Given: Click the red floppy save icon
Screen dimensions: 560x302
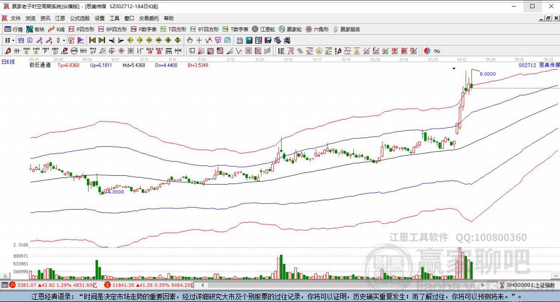Looking at the screenshot, I should click(268, 40).
